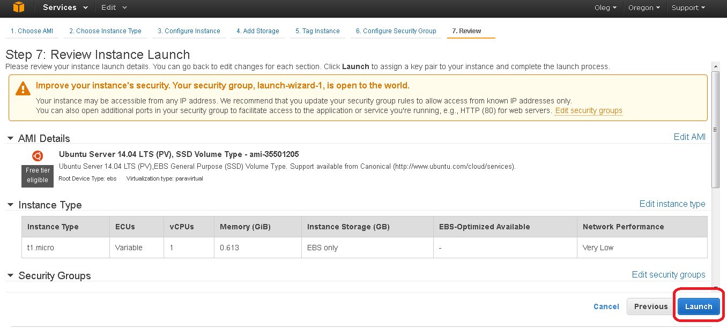727x329 pixels.
Task: Click the Edit instance type link
Action: 672,204
